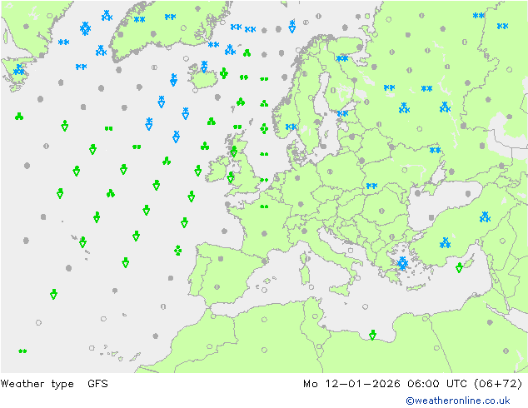Select the snow symbol in central Turkey

click(446, 242)
